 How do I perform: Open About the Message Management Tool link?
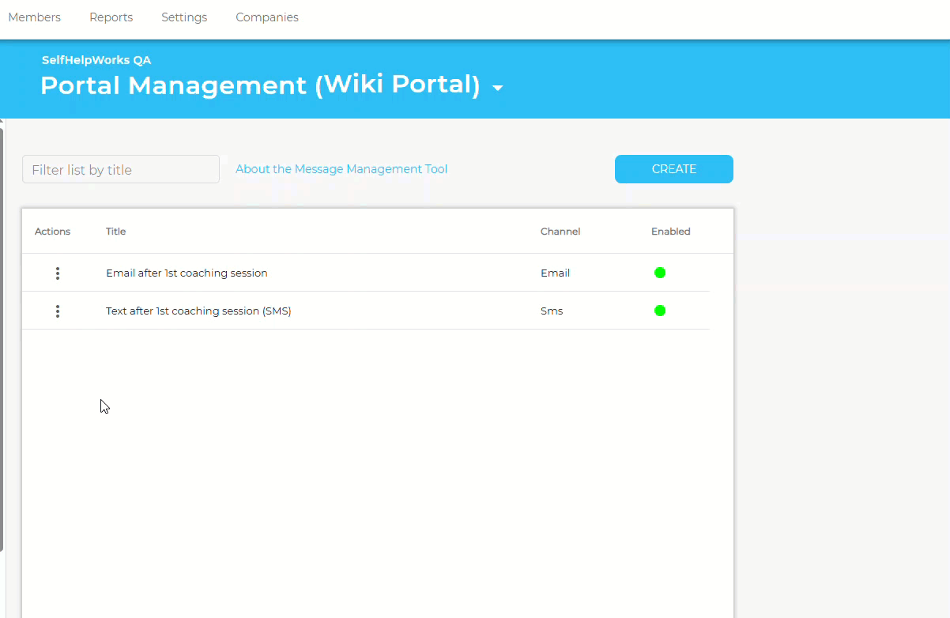(x=341, y=169)
